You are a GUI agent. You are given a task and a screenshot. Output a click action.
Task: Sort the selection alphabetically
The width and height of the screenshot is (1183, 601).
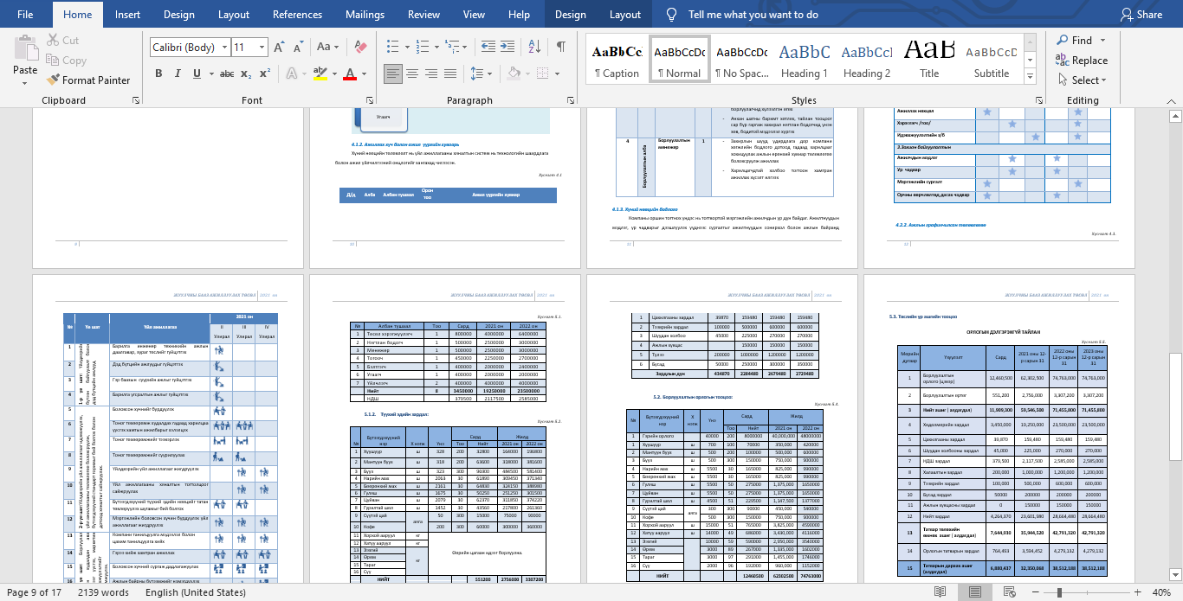(535, 47)
